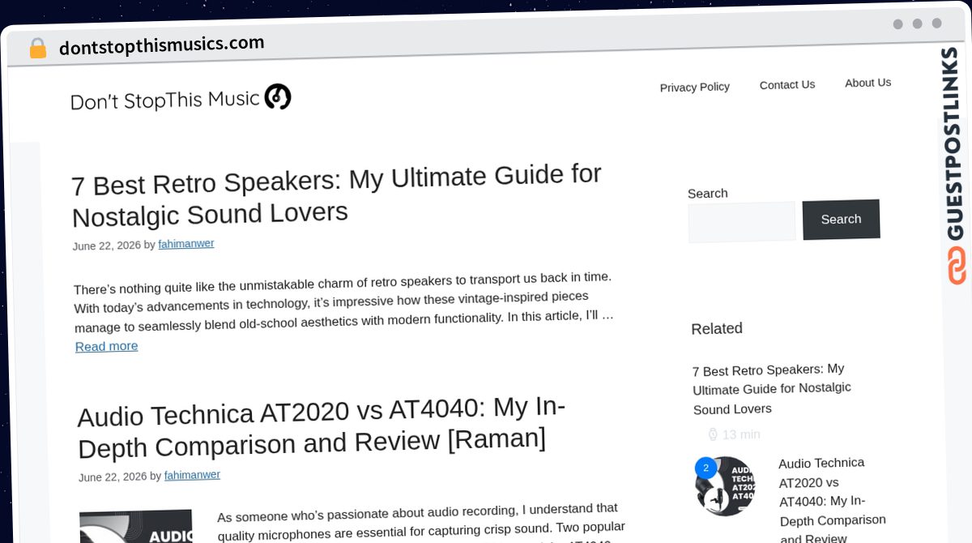The width and height of the screenshot is (972, 543).
Task: Click the orange padlock icon in the address bar
Action: [x=38, y=49]
